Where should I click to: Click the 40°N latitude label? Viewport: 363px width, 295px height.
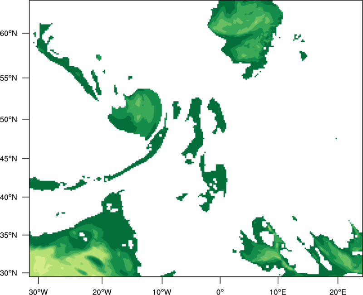click(9, 197)
